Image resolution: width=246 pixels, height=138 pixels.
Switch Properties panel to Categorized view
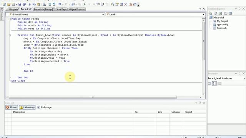tap(210, 84)
